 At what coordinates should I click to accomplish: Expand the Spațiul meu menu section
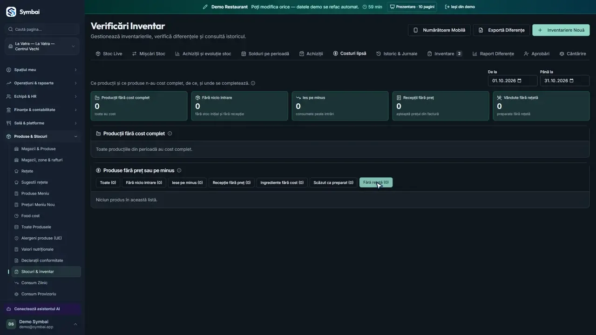(x=42, y=70)
